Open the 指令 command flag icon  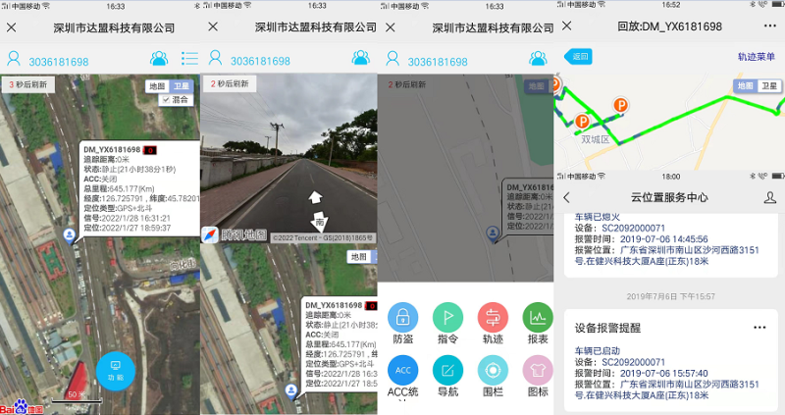click(447, 317)
